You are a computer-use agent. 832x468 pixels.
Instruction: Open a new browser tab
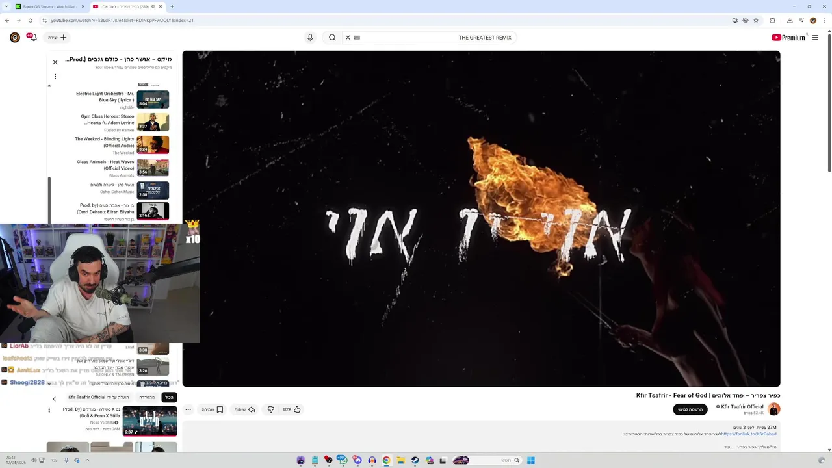pyautogui.click(x=172, y=6)
